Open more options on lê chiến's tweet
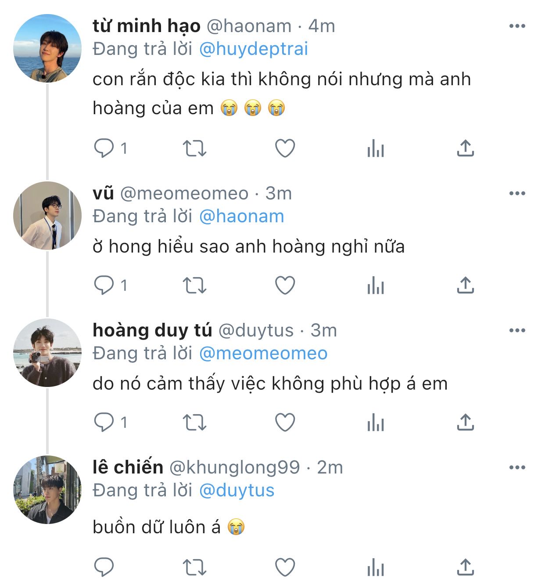The image size is (545, 582). pyautogui.click(x=517, y=467)
